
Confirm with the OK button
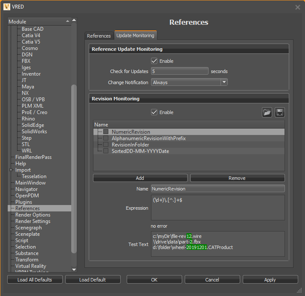(154, 280)
